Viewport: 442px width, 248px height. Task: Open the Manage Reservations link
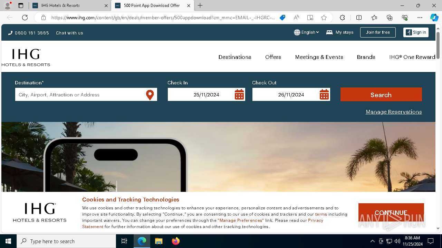(394, 112)
